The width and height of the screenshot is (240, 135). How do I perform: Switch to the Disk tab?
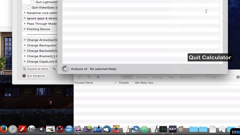coord(171,77)
